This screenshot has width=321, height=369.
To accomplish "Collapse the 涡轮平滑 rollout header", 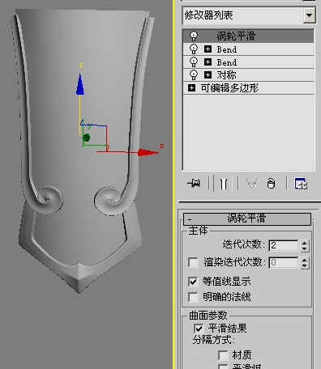I will (247, 218).
